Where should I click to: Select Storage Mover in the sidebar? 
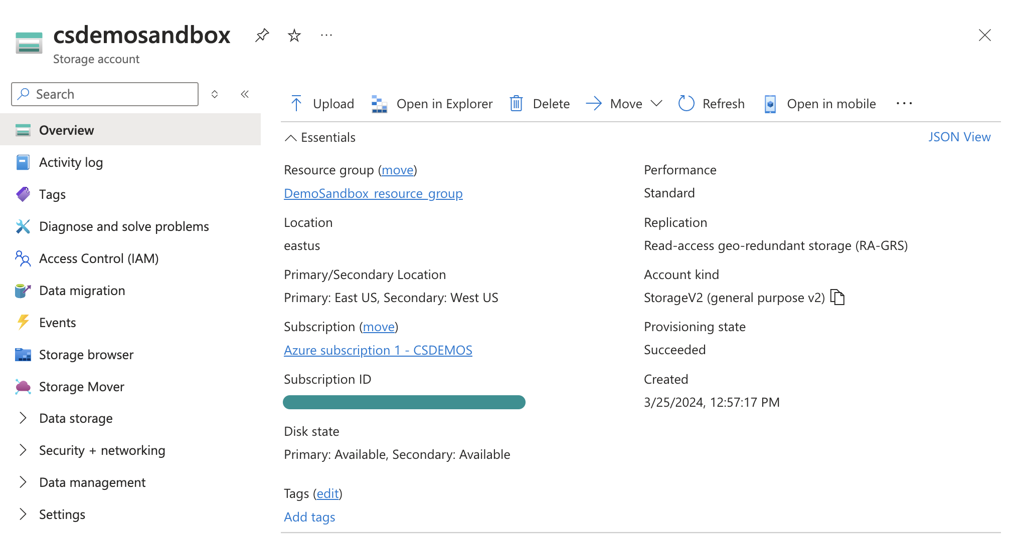click(x=81, y=386)
